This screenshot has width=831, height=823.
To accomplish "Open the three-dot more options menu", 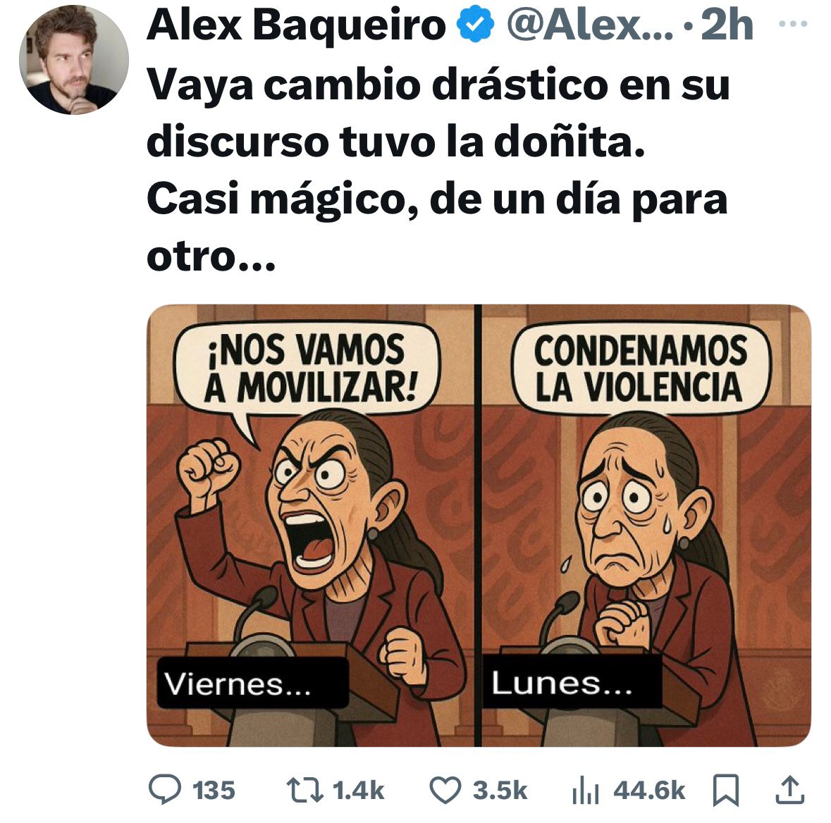I will (793, 23).
